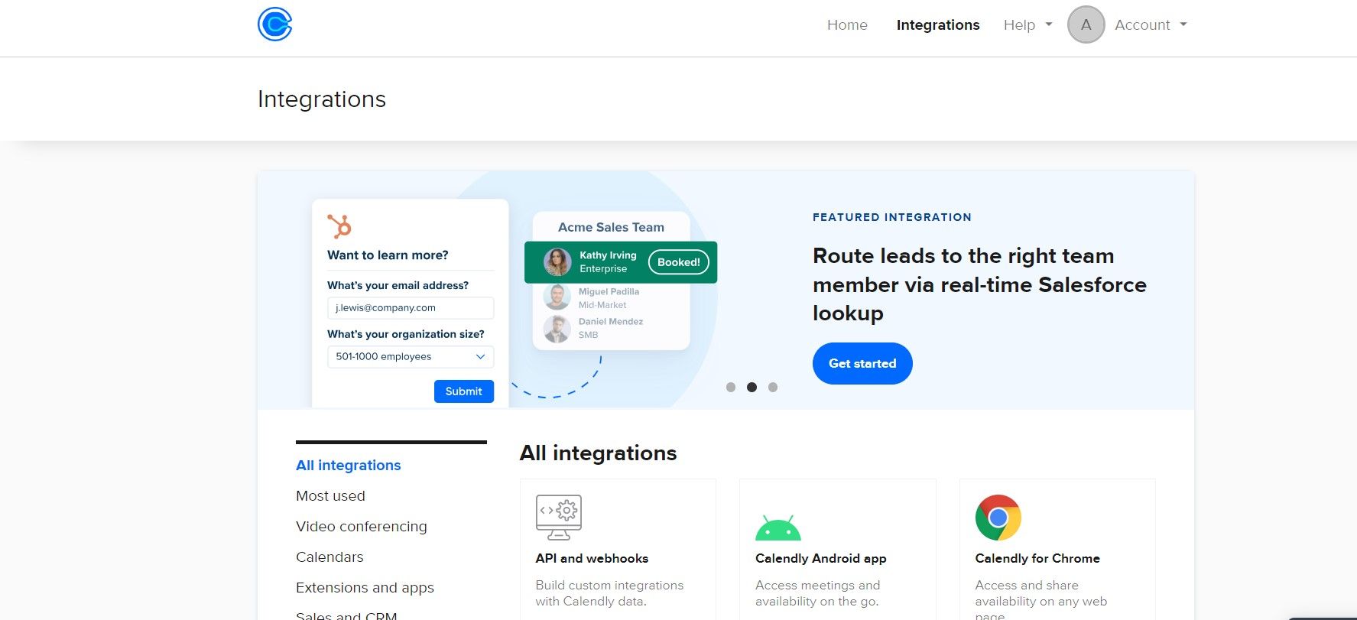This screenshot has height=620, width=1357.
Task: Open the Help dropdown menu
Action: [1027, 25]
